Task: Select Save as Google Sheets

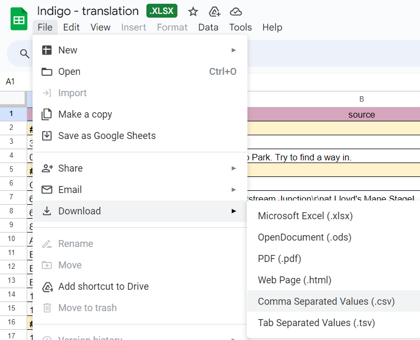Action: click(107, 136)
